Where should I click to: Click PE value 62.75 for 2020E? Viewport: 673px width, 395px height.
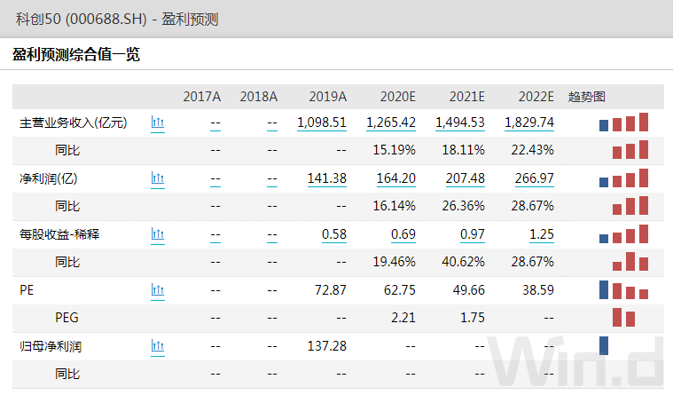click(400, 290)
